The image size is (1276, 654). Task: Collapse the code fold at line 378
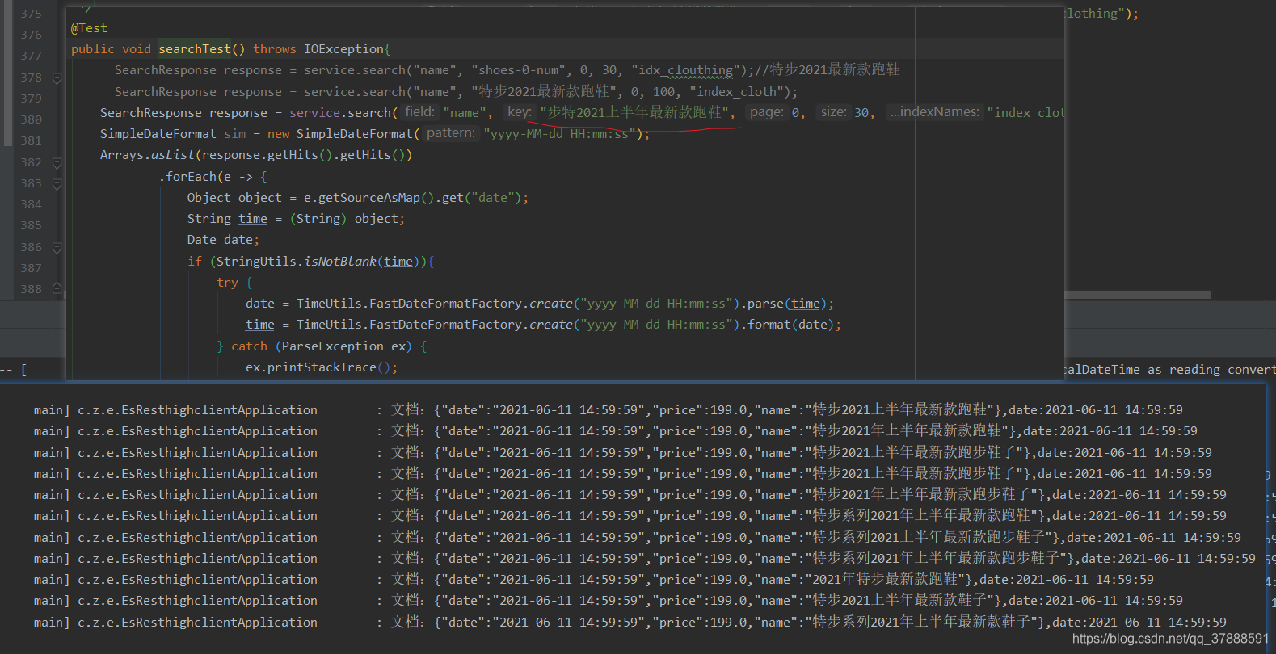point(57,78)
